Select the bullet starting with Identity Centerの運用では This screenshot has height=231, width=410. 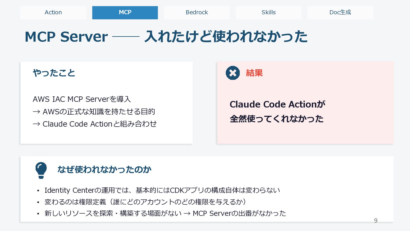(x=162, y=190)
